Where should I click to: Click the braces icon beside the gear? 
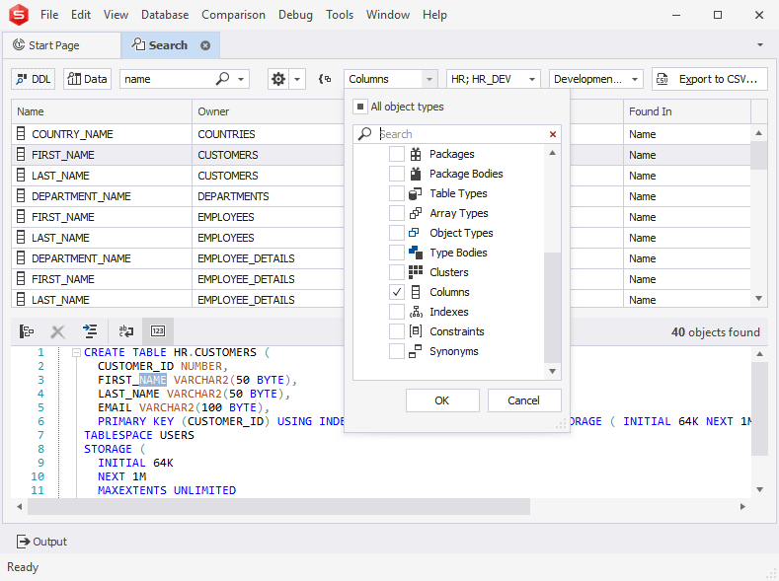[325, 79]
